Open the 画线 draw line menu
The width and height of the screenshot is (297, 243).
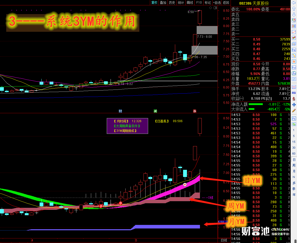[x=190, y=3]
